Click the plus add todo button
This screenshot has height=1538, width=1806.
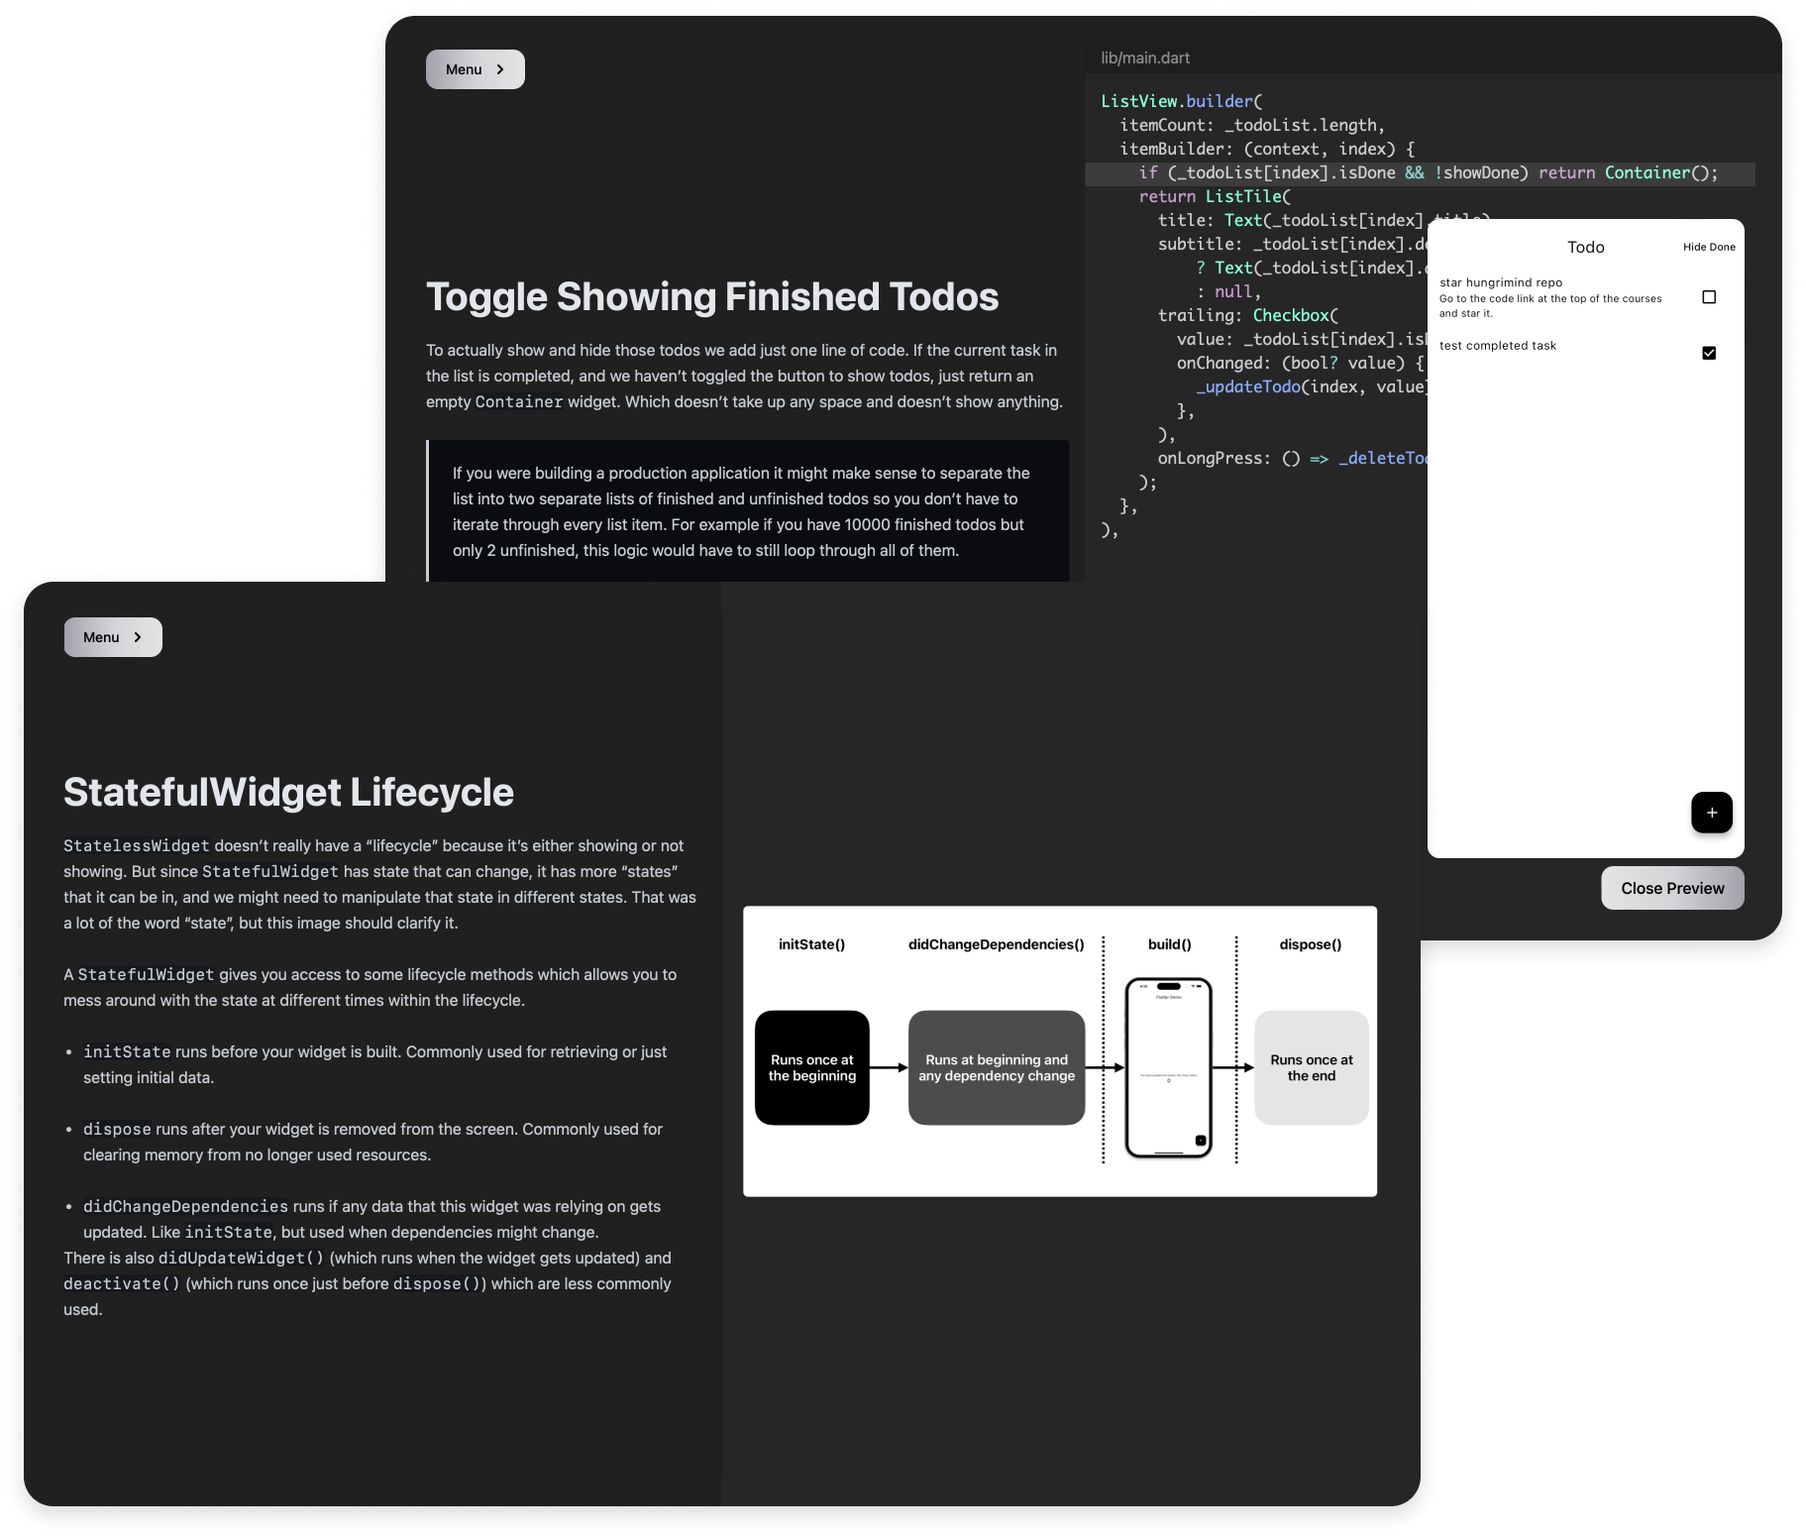1711,813
